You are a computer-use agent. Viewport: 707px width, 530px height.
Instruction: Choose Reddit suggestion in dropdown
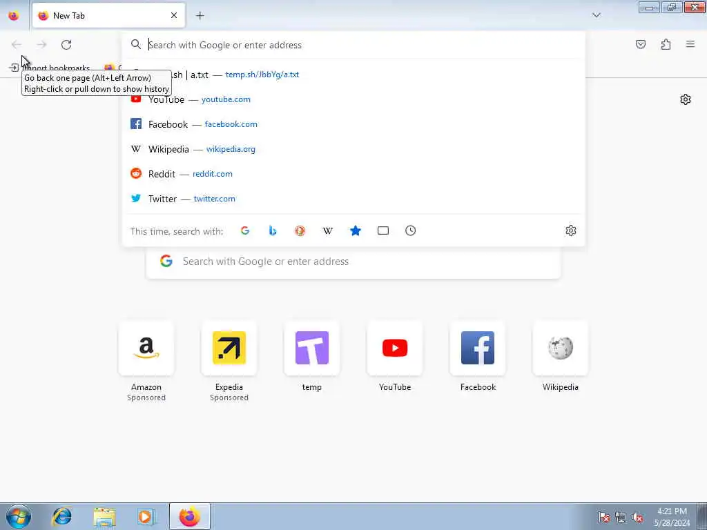353,173
